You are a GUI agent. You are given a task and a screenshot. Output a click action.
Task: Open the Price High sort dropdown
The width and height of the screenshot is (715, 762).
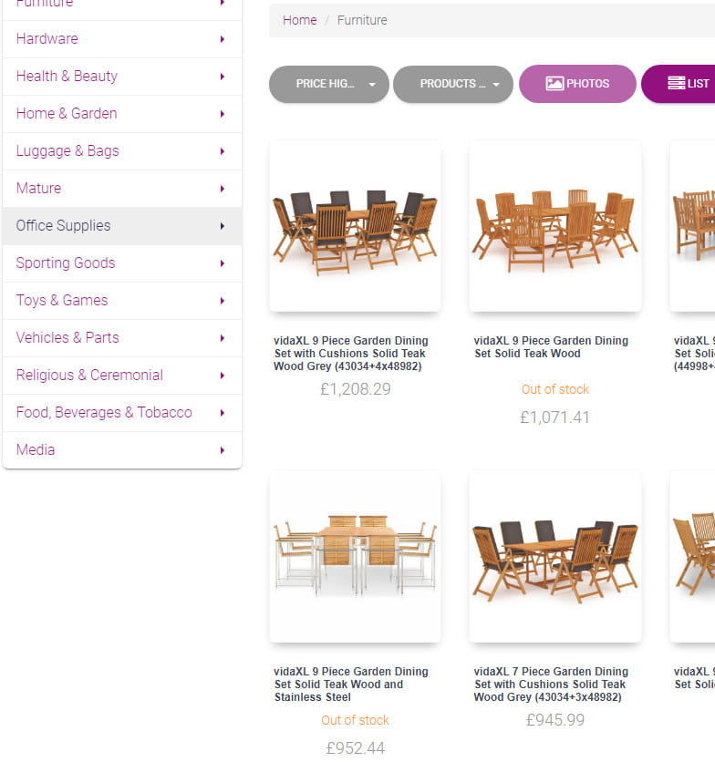[329, 84]
